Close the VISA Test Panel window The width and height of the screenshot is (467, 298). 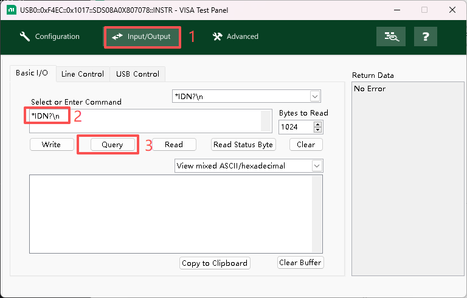[452, 10]
